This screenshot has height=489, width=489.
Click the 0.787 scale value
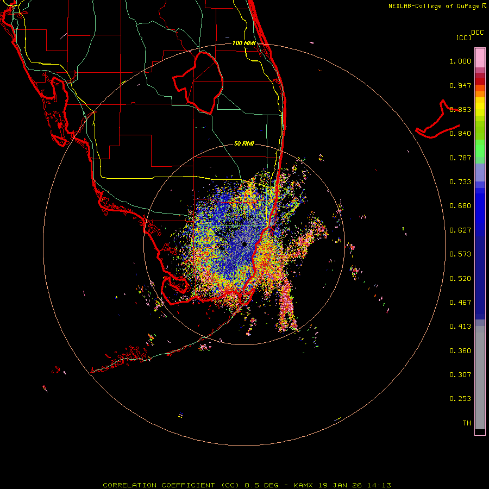[460, 158]
